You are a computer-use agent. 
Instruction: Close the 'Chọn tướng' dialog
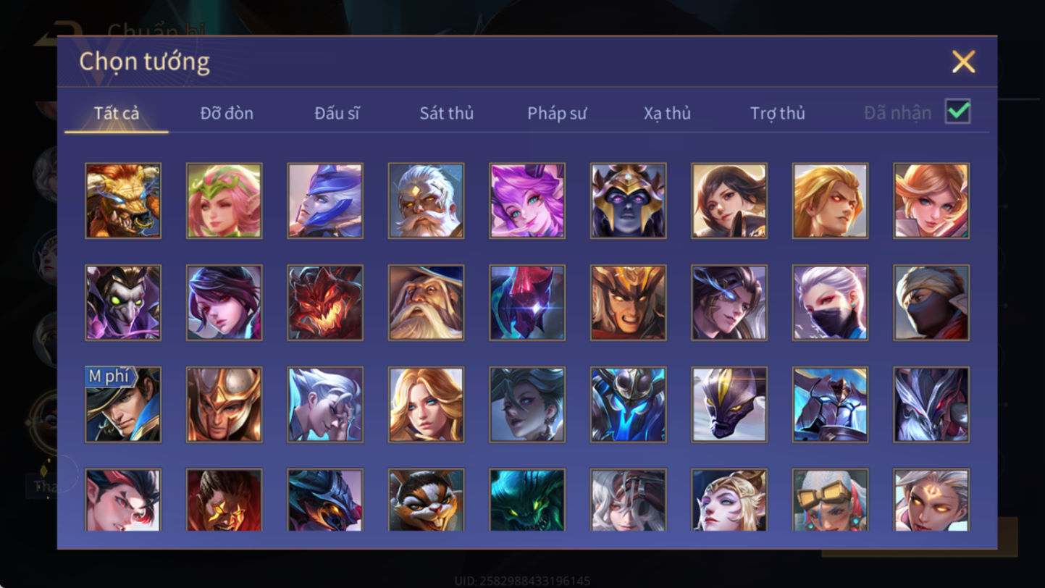[963, 62]
